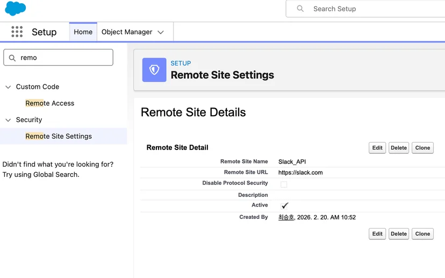Open the 최승호 creator link
The height and width of the screenshot is (278, 445).
(x=286, y=217)
